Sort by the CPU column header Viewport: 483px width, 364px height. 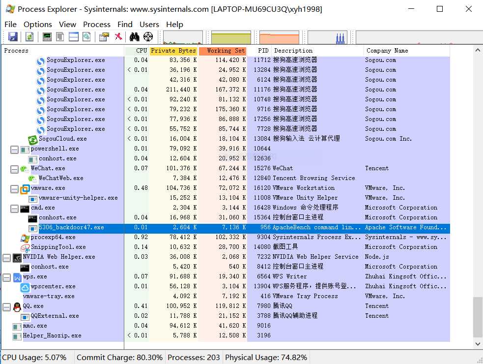(137, 51)
